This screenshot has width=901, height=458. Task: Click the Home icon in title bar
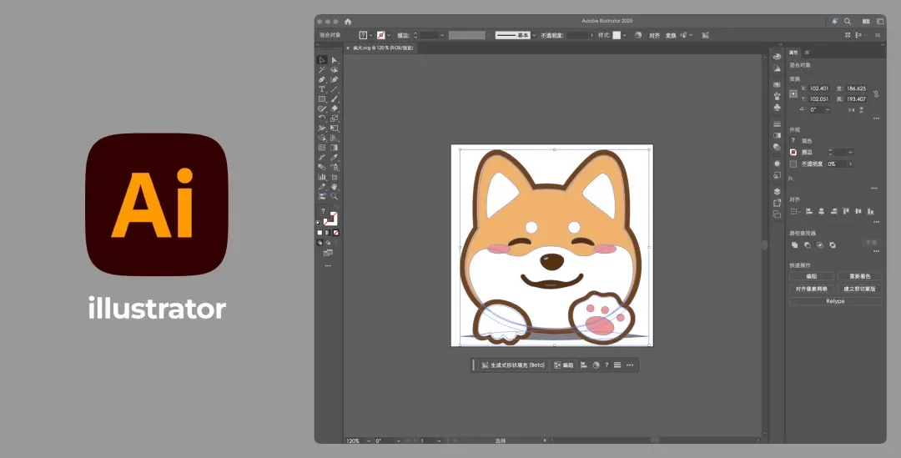[x=348, y=21]
